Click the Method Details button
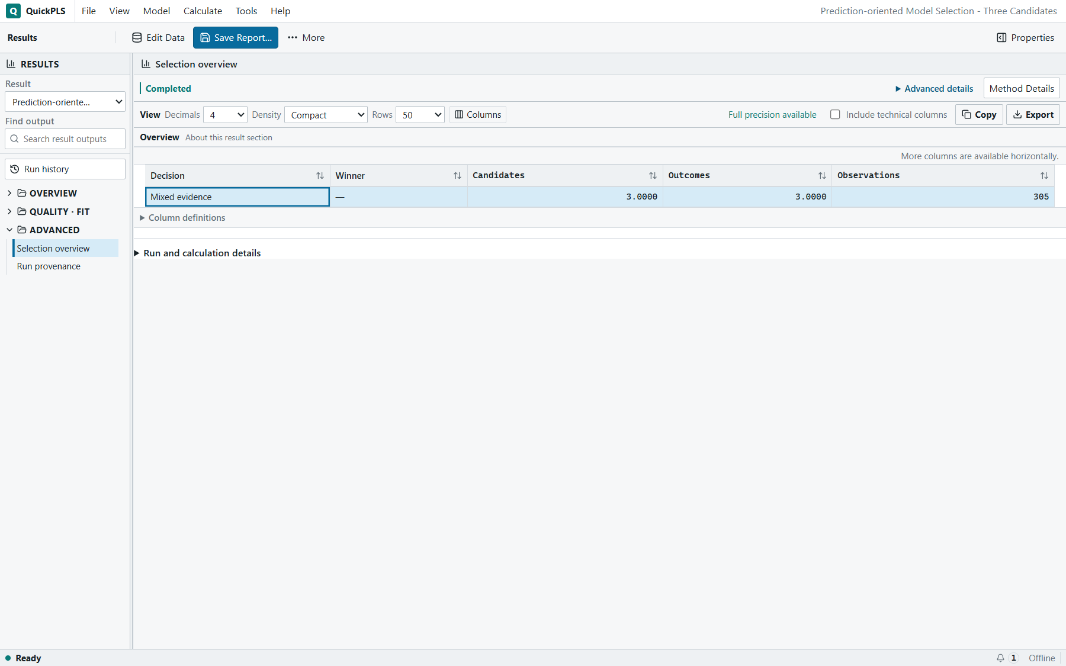The image size is (1066, 666). pos(1022,88)
